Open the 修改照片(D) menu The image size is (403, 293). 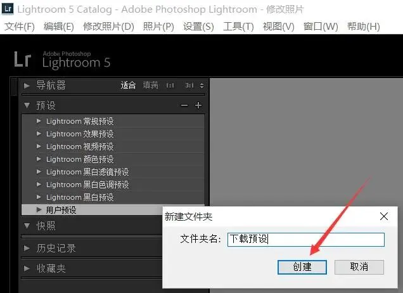point(108,26)
